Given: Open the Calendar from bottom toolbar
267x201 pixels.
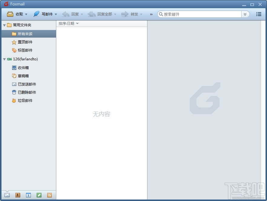Looking at the screenshot, I should click(x=28, y=195).
